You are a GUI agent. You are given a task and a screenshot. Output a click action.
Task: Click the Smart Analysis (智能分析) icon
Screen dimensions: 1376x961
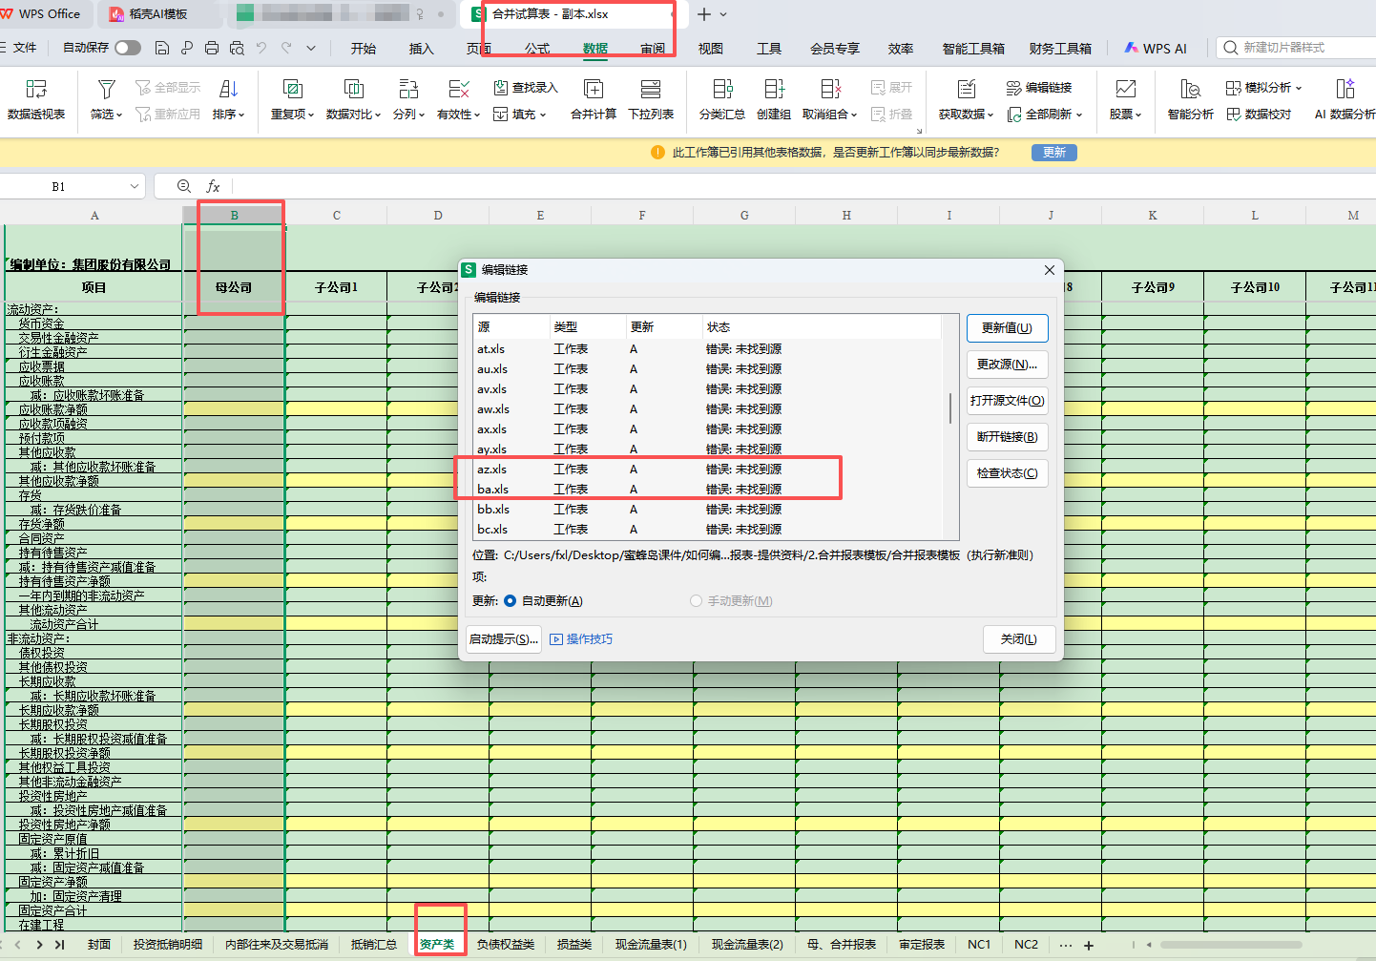coord(1190,90)
